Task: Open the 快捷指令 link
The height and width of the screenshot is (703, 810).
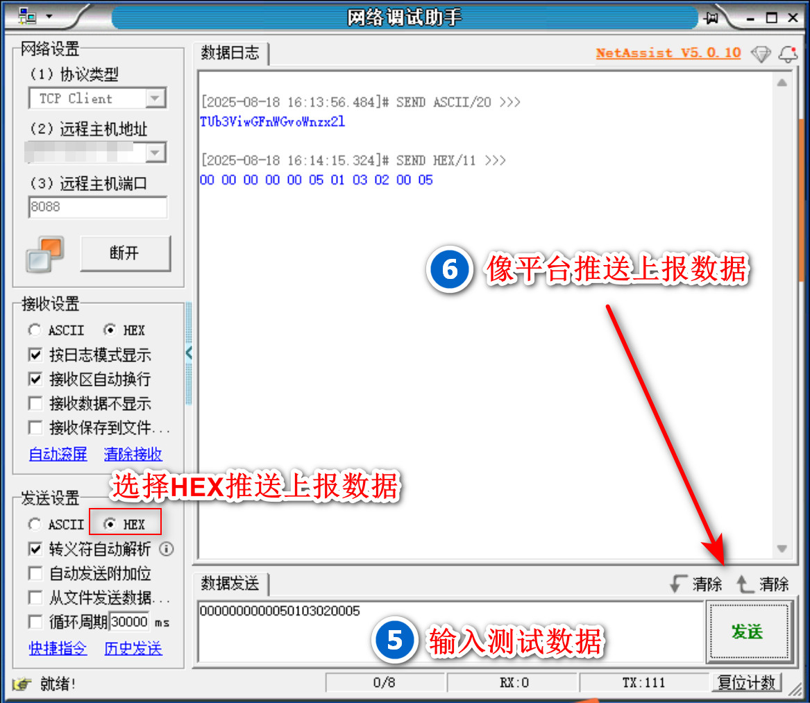Action: coord(58,649)
